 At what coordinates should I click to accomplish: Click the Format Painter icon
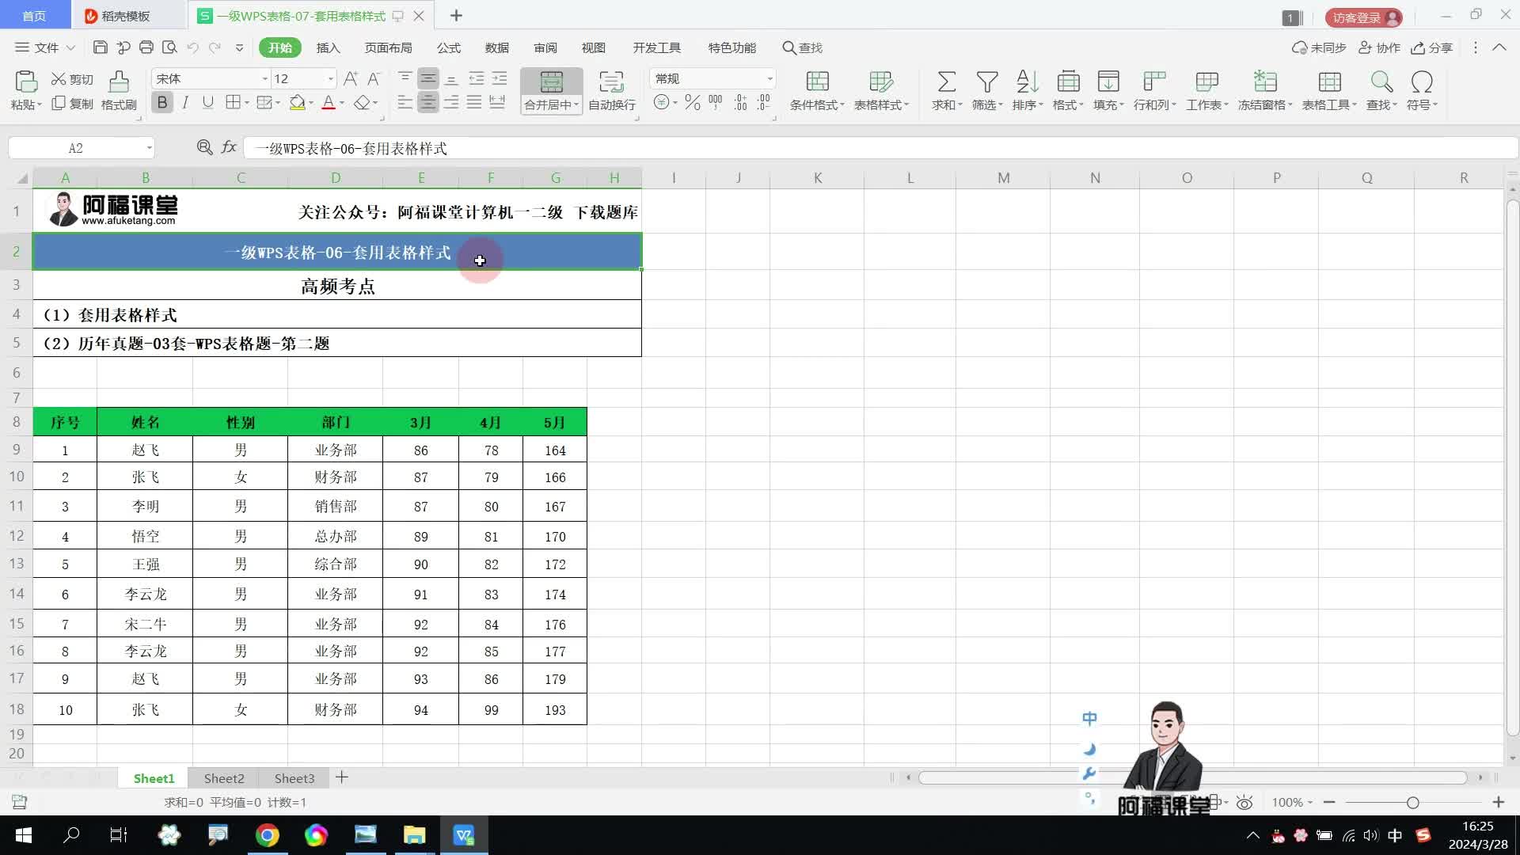tap(119, 82)
